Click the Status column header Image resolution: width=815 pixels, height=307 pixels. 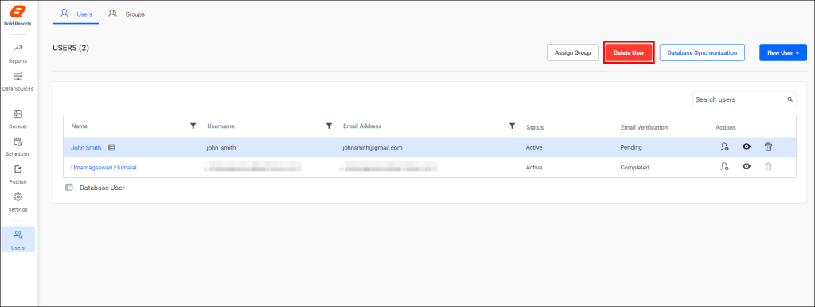535,127
